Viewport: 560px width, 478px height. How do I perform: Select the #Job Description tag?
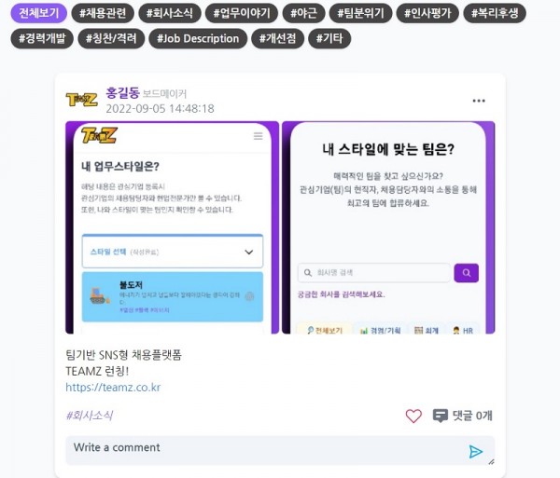tap(198, 38)
